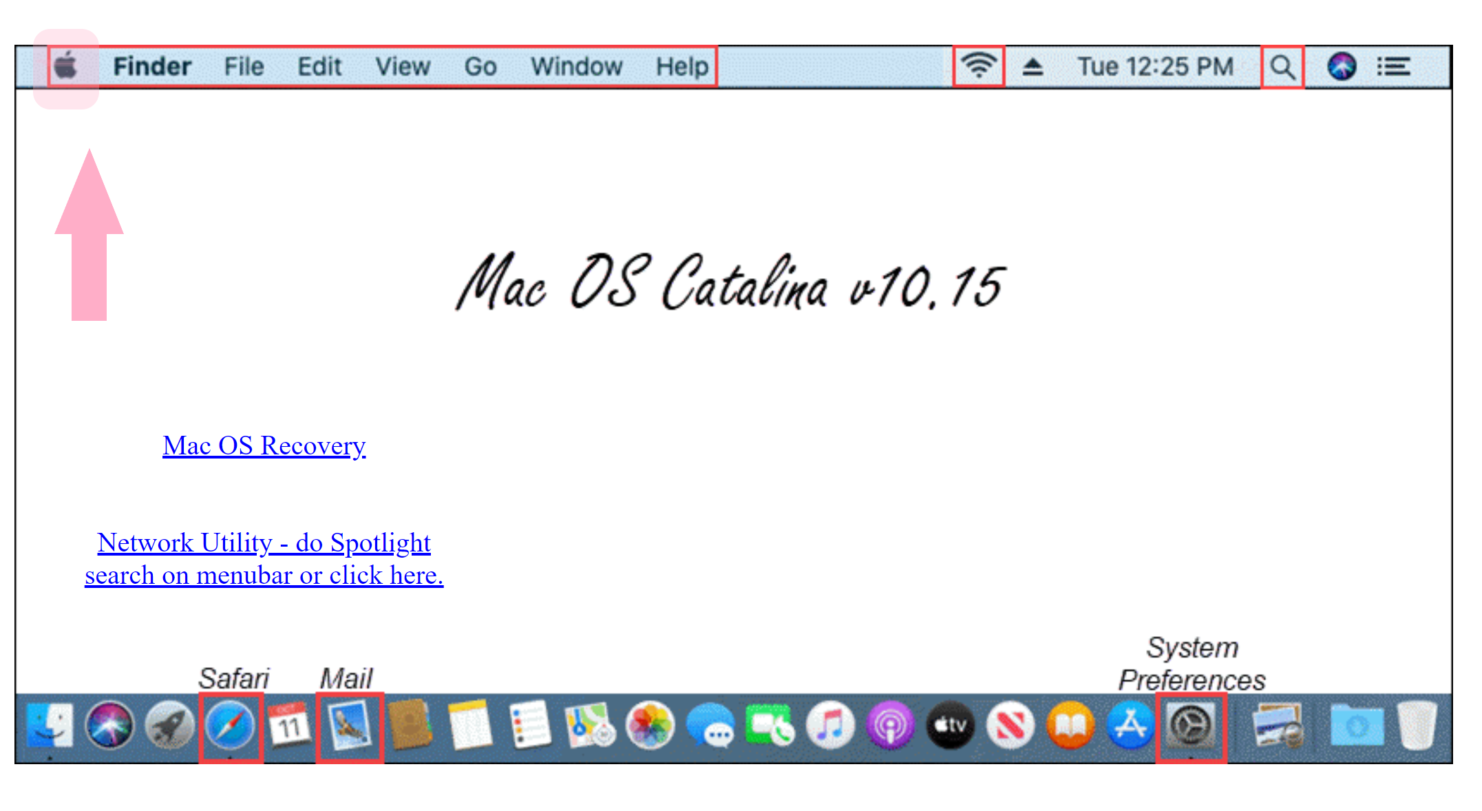Open the Trash in the Dock
The height and width of the screenshot is (811, 1482).
[x=1417, y=726]
